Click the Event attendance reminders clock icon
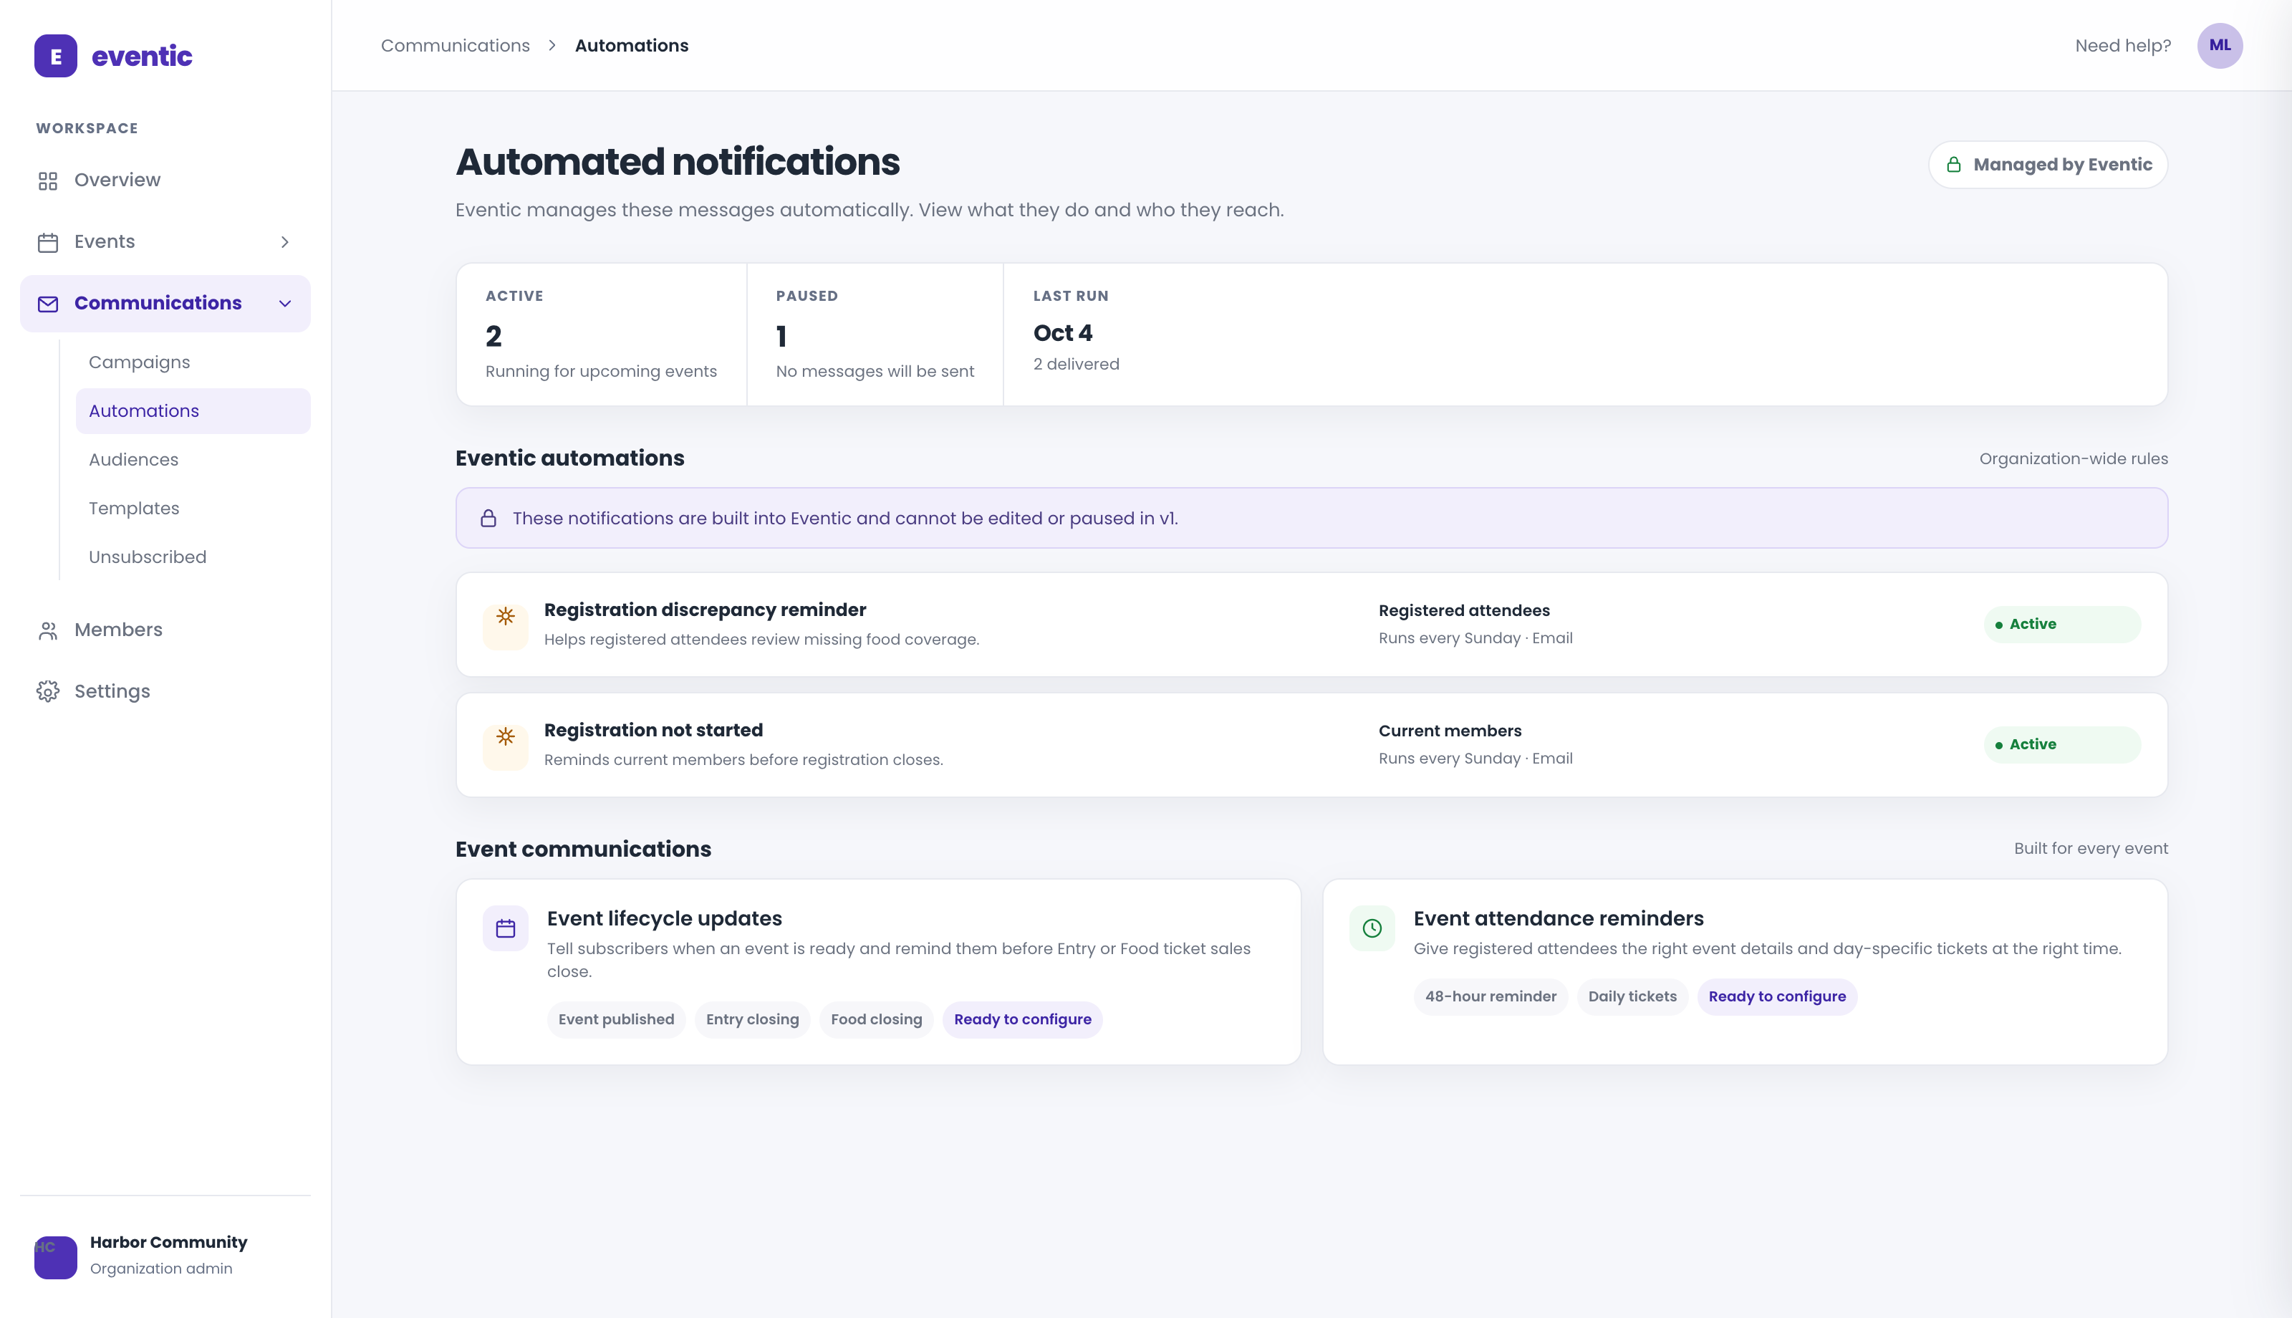The height and width of the screenshot is (1318, 2292). pos(1372,929)
